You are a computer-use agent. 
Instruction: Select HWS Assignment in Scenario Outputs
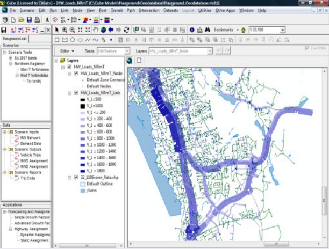click(x=32, y=160)
